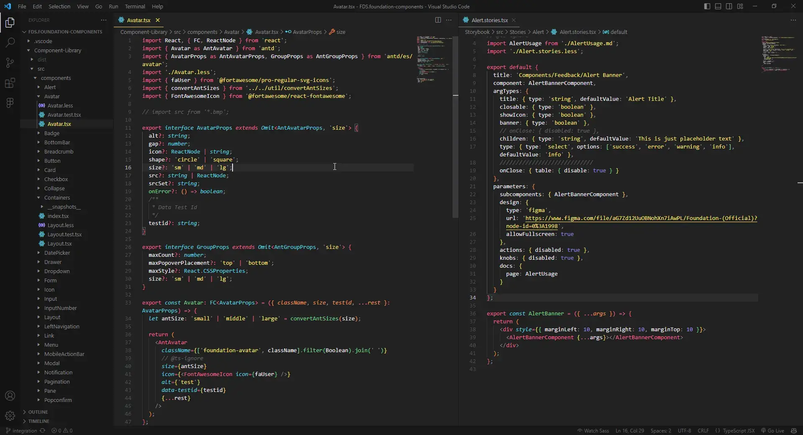Open the Accounts icon at bottom of activity bar
The height and width of the screenshot is (435, 803).
tap(10, 395)
